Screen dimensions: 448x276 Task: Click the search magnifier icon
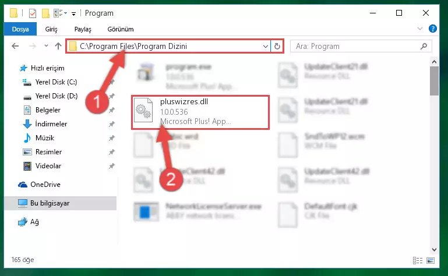click(x=424, y=46)
